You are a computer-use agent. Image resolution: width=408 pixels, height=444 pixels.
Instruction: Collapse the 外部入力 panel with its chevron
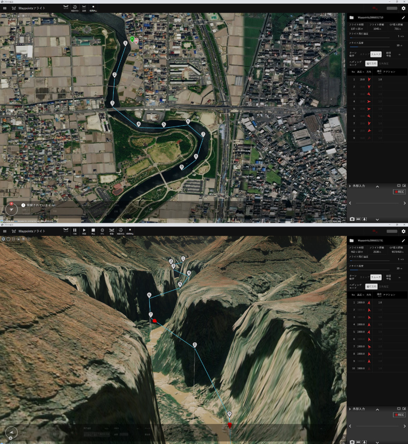pyautogui.click(x=377, y=187)
